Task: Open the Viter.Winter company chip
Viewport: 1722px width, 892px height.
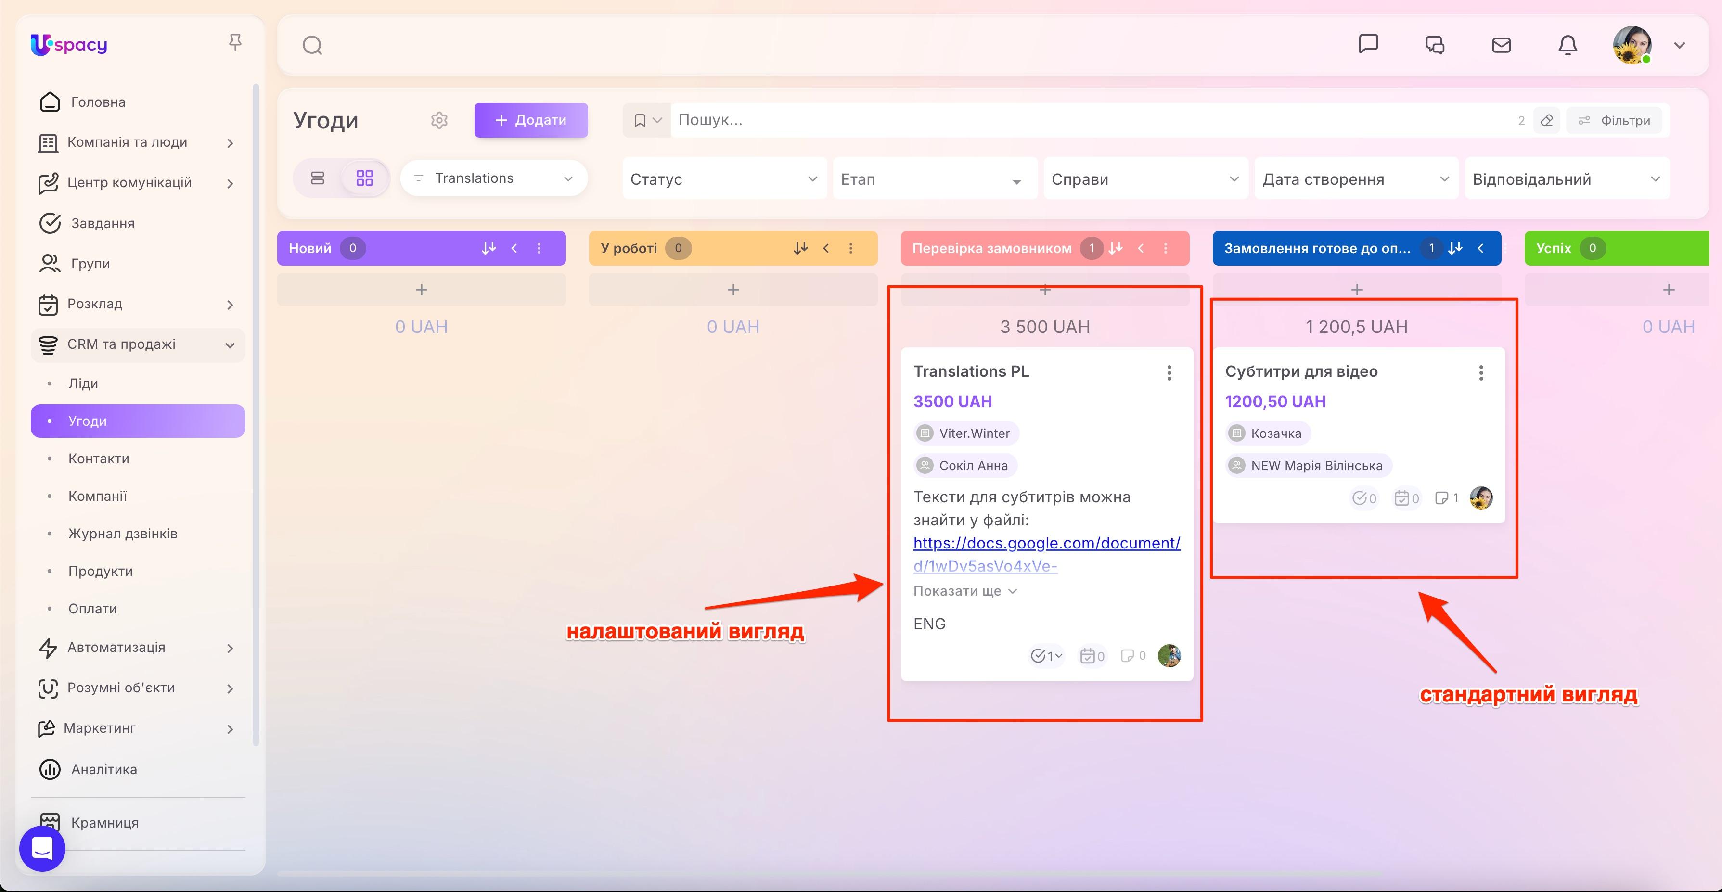Action: pyautogui.click(x=966, y=433)
